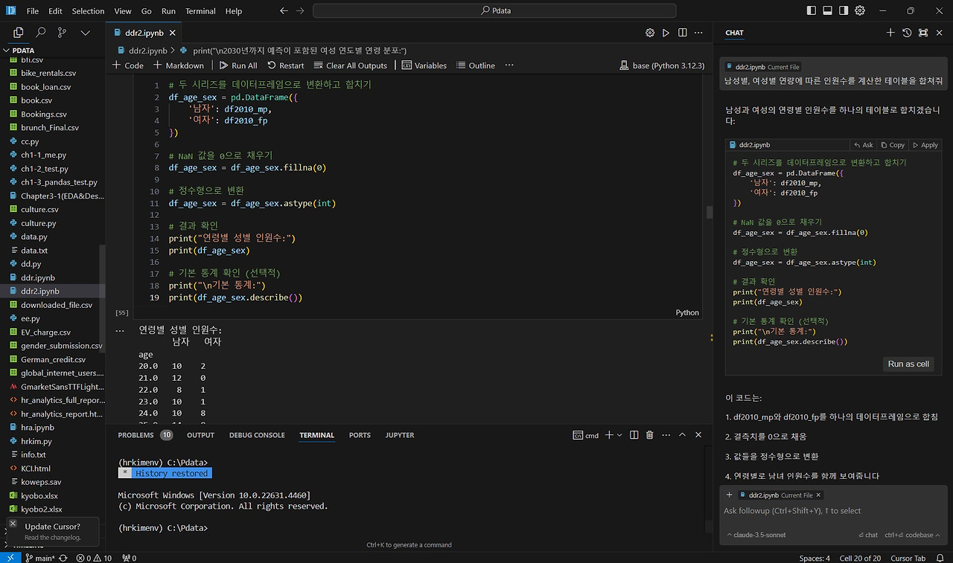Screen dimensions: 953x563
Task: Copy the chat code block
Action: [893, 145]
